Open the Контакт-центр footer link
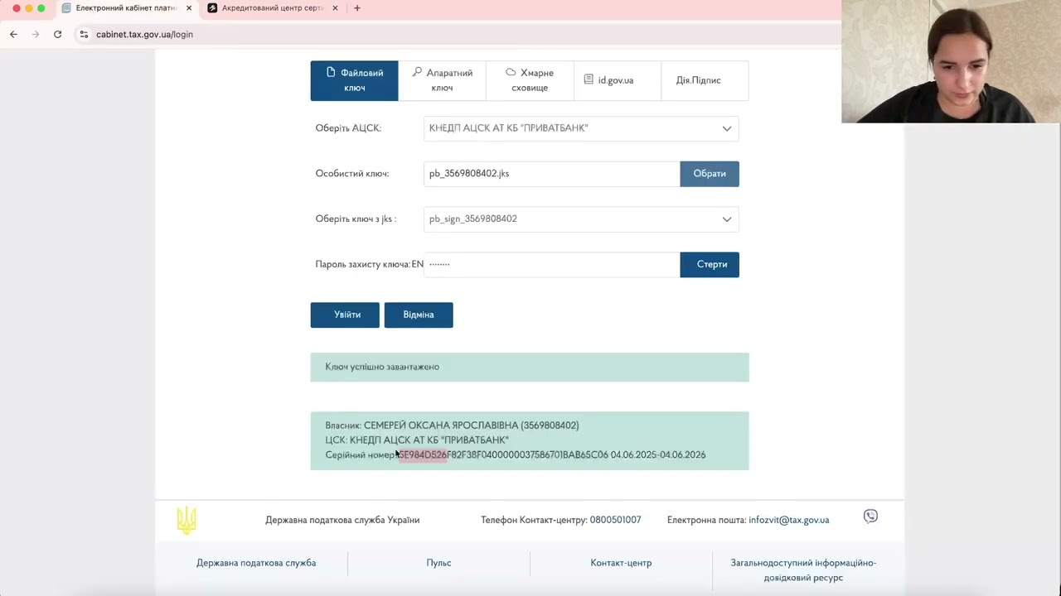The width and height of the screenshot is (1061, 596). coord(621,563)
